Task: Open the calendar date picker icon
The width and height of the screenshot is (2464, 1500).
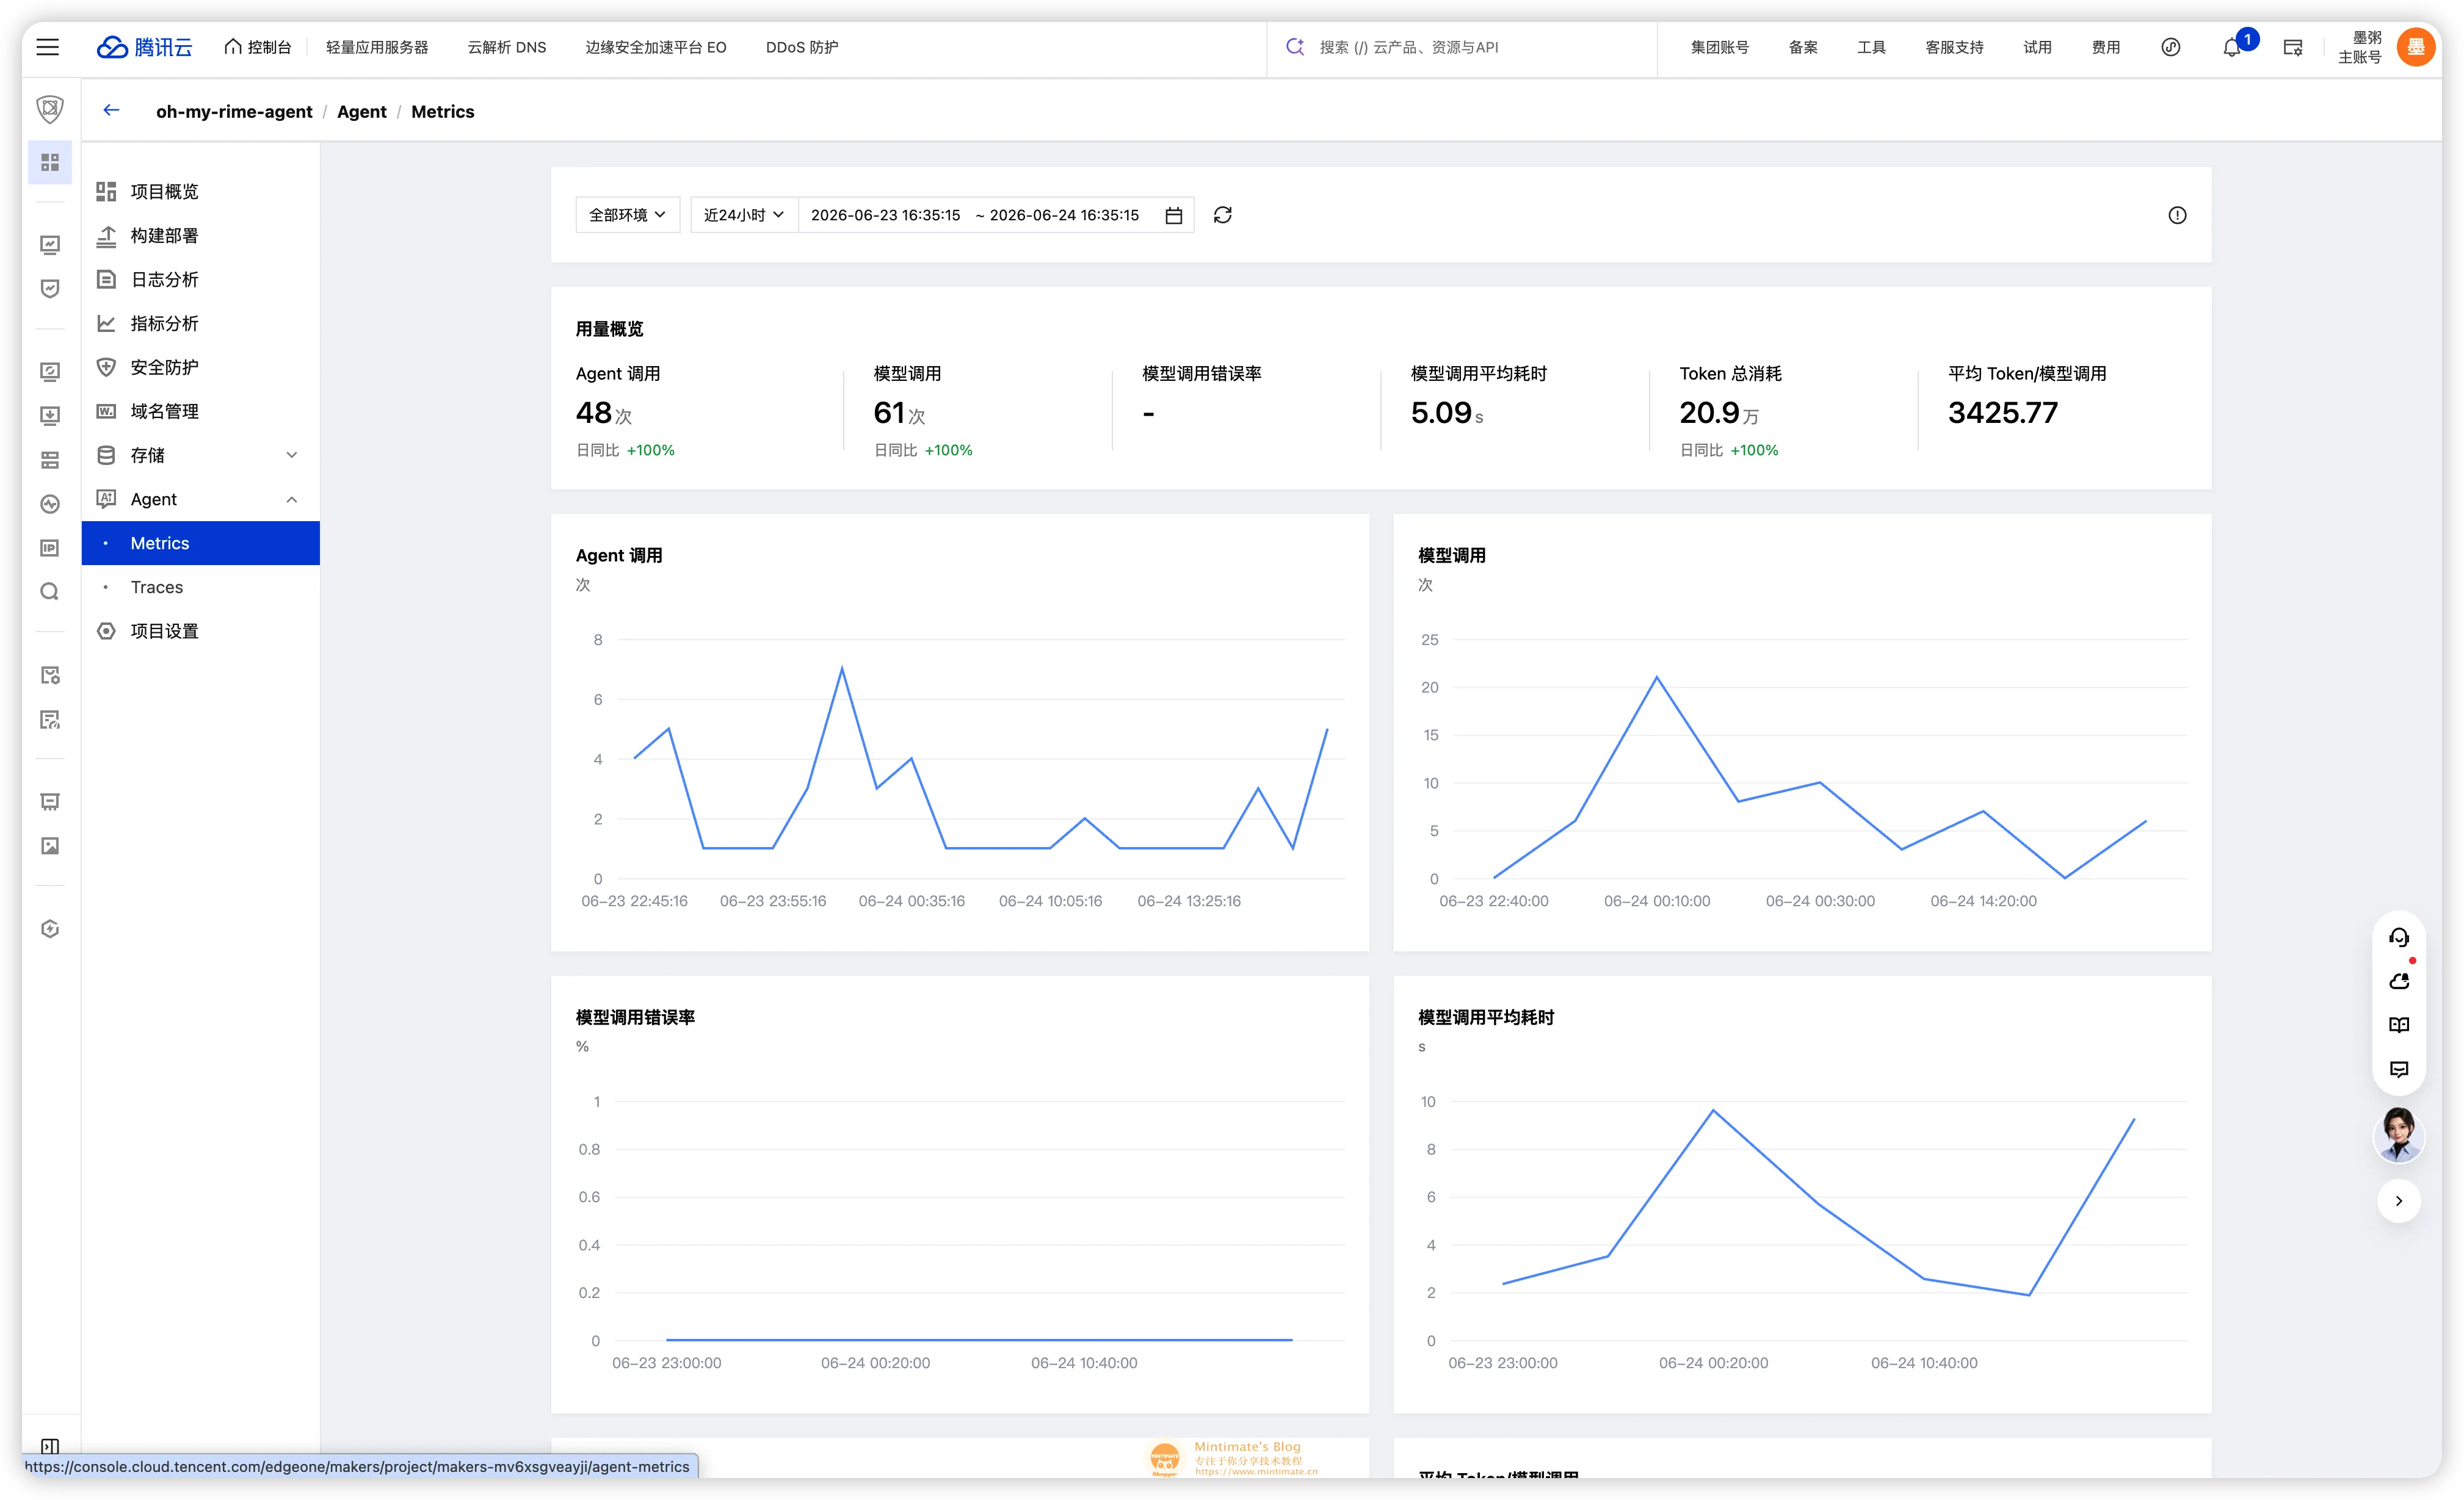Action: 1174,215
